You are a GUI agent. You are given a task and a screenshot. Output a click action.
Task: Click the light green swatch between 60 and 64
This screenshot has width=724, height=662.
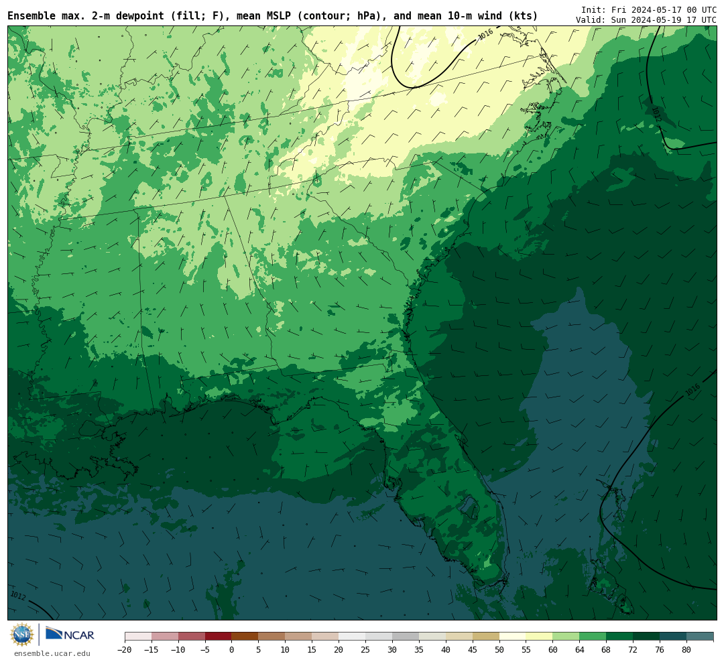tap(566, 637)
